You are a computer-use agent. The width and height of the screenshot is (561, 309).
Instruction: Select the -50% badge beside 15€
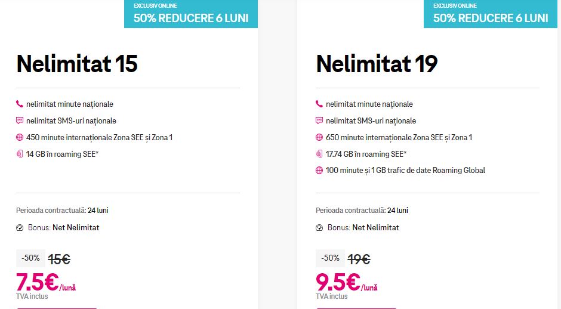pos(31,258)
